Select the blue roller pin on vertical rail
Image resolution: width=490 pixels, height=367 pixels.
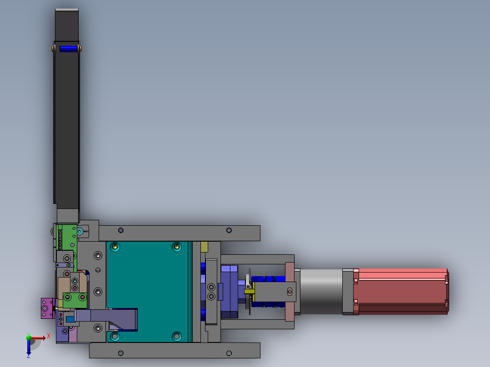[x=68, y=49]
